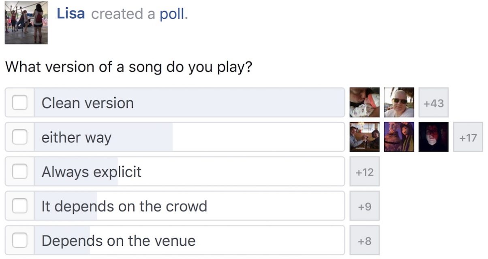
Task: Click the sunglasses voter avatar
Action: click(x=398, y=103)
